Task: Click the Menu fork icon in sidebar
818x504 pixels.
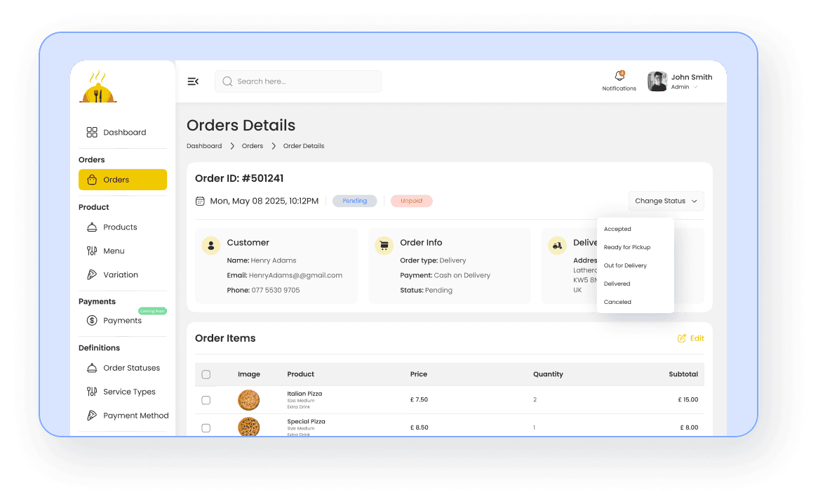Action: point(92,251)
